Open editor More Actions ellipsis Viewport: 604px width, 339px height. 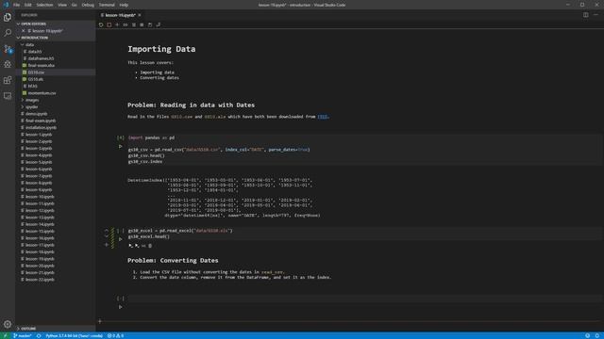click(x=596, y=15)
